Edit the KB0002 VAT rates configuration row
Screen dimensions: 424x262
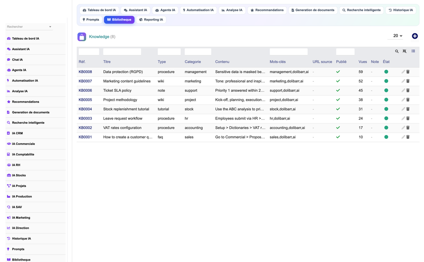point(403,128)
